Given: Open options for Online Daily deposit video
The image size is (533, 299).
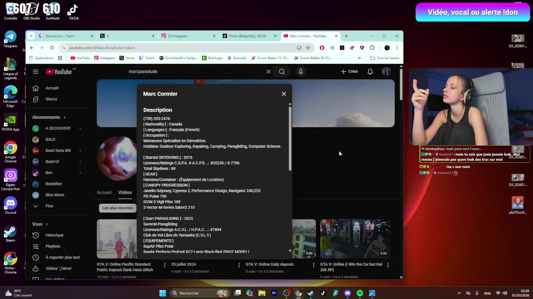Looking at the screenshot, I should point(314,265).
